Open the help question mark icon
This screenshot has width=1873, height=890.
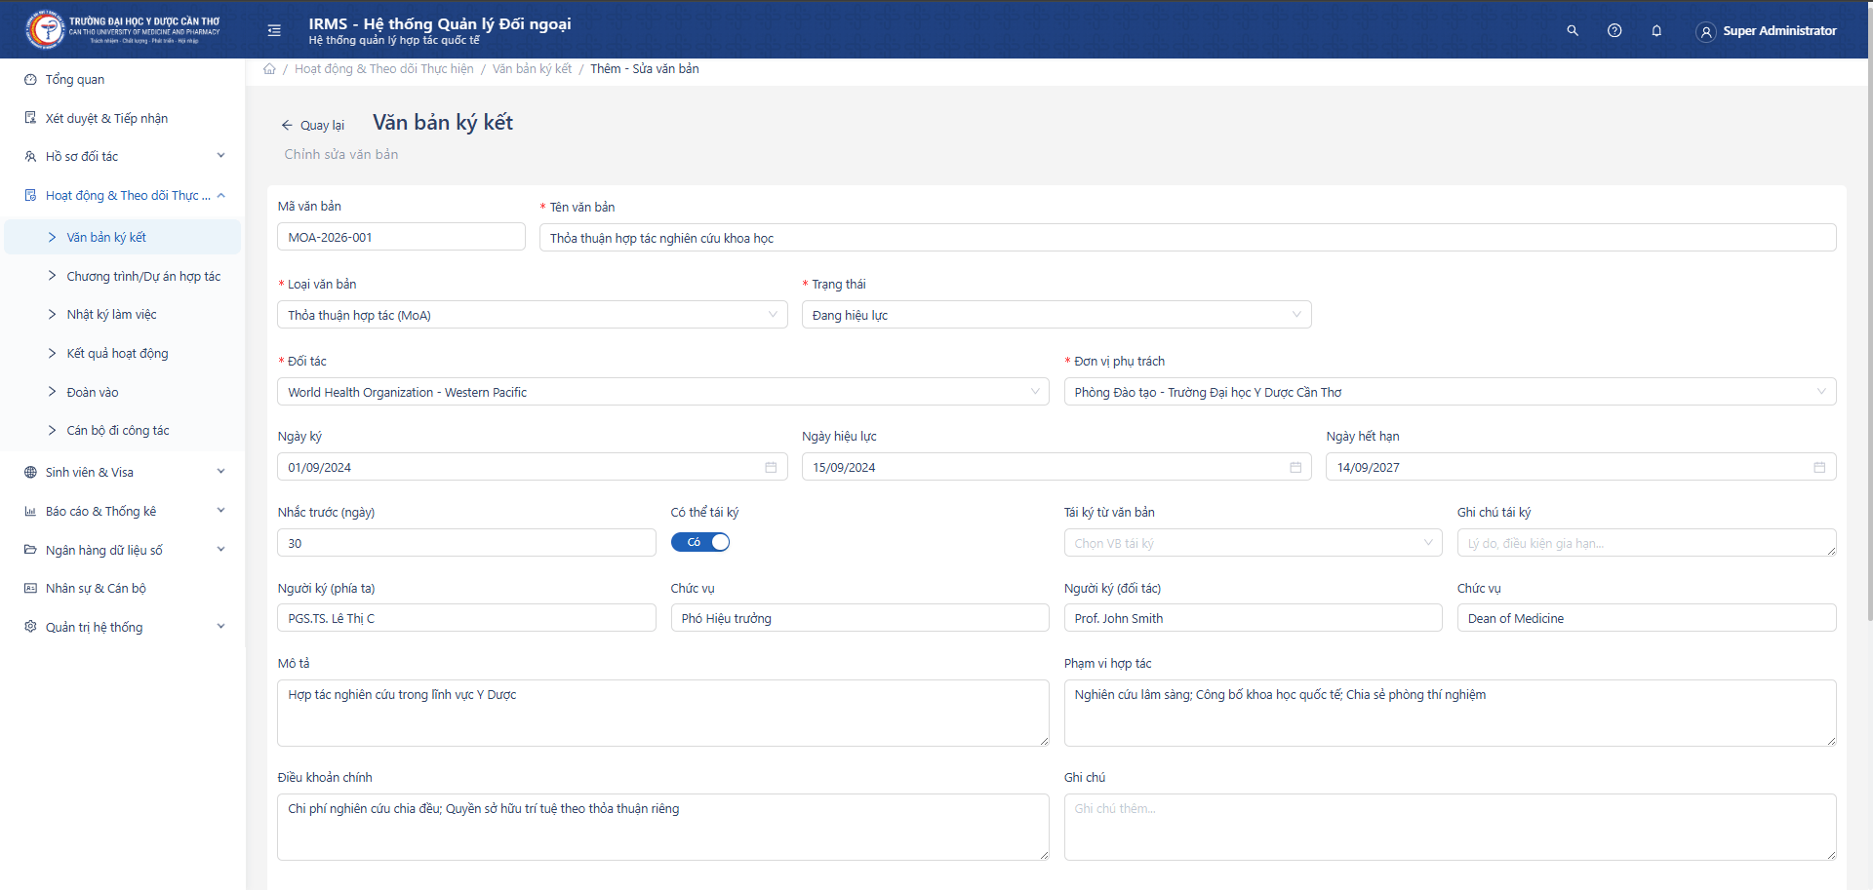point(1614,31)
